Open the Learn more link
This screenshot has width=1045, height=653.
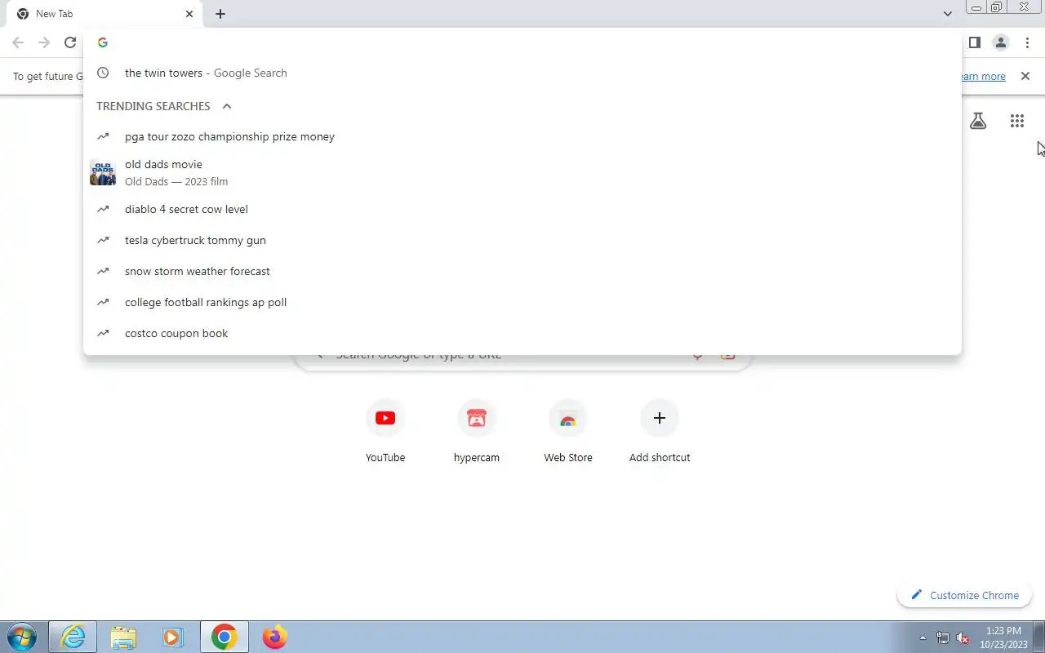pos(984,76)
